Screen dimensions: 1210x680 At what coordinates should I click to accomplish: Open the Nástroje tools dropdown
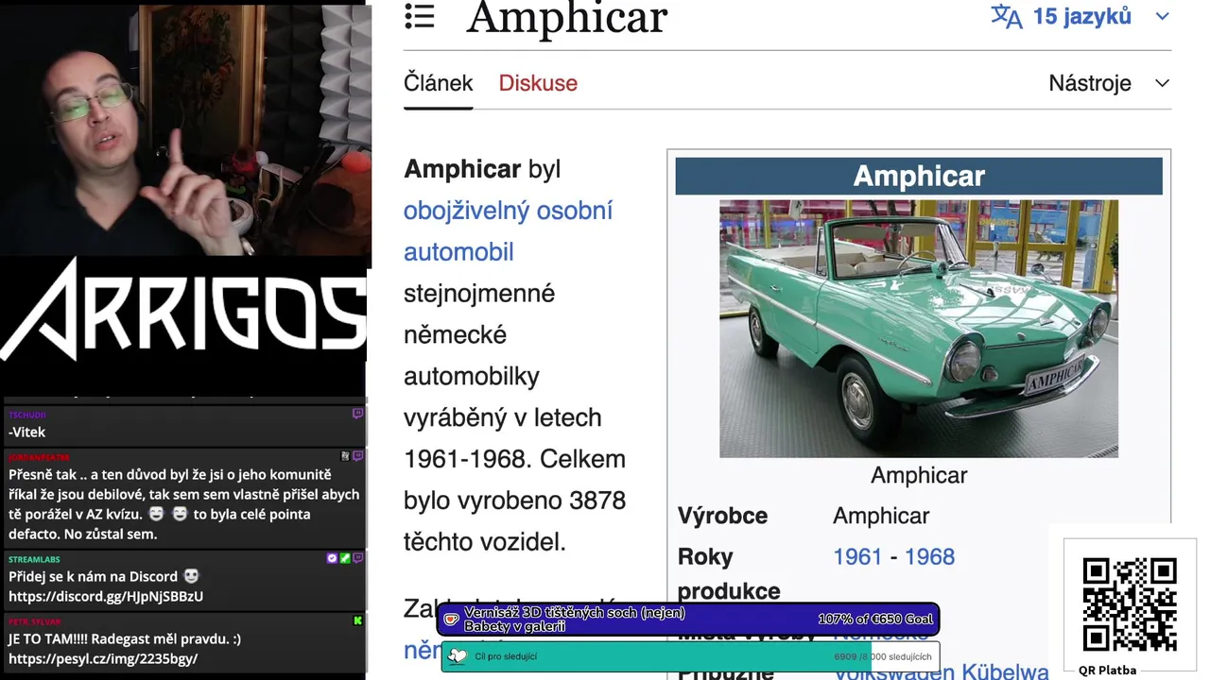pyautogui.click(x=1109, y=83)
